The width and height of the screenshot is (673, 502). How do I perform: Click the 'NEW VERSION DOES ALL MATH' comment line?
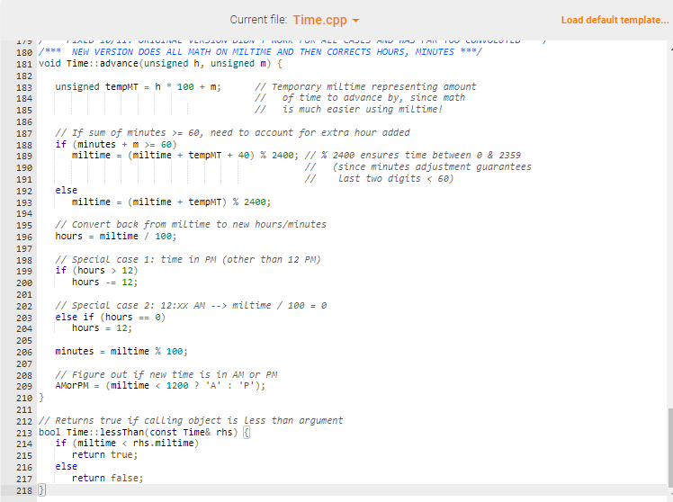[260, 52]
